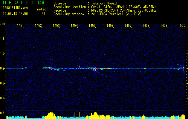The height and width of the screenshot is (119, 188).
Task: Click the 0.9 kHz frequency label
Action: tap(2, 68)
